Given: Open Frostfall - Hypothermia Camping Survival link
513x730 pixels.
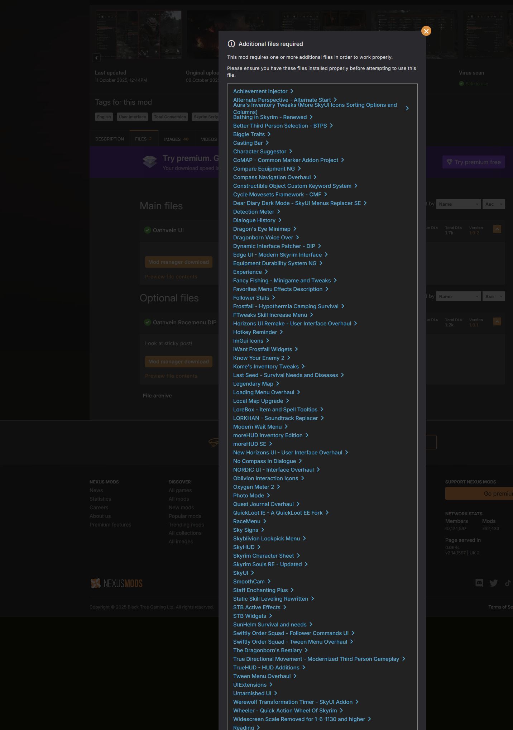Looking at the screenshot, I should click(x=286, y=306).
